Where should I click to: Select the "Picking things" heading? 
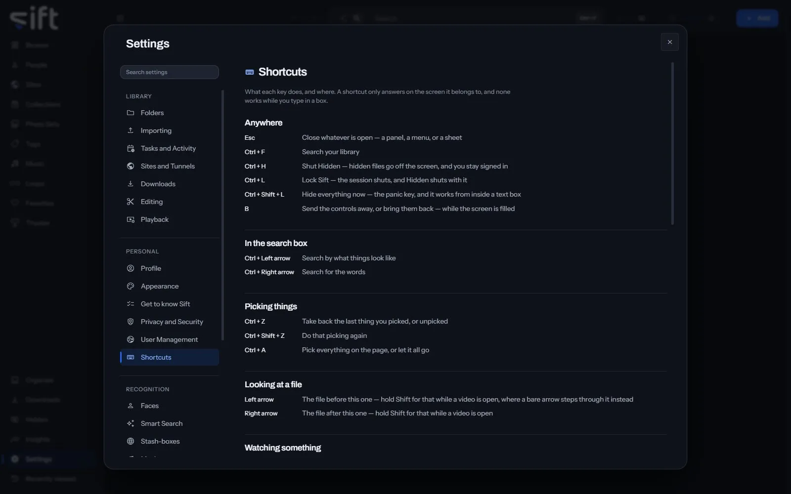click(x=271, y=306)
